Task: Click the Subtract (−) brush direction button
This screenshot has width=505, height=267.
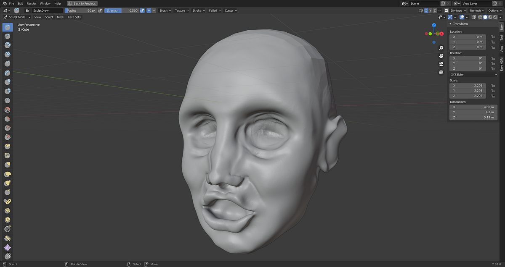Action: [x=154, y=10]
